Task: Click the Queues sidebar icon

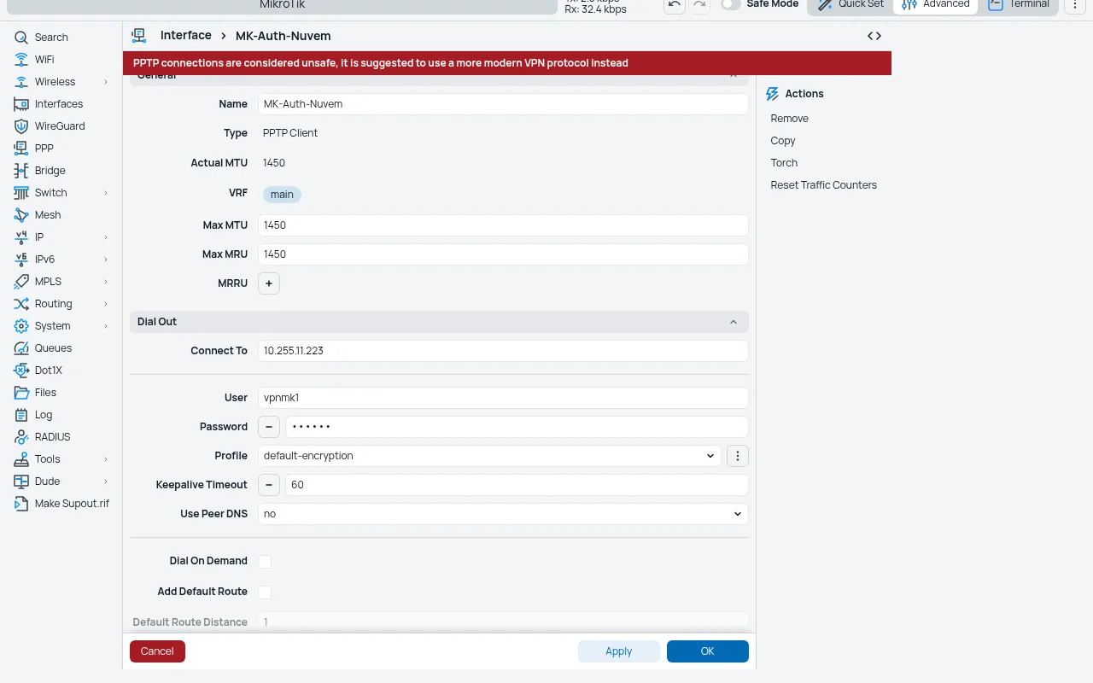Action: click(x=21, y=348)
